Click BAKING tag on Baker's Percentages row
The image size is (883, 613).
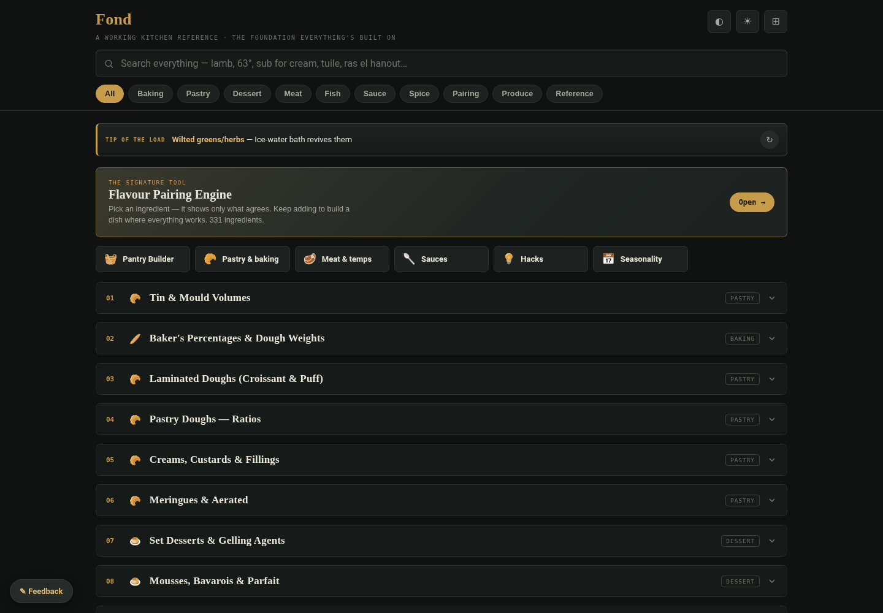click(x=743, y=338)
